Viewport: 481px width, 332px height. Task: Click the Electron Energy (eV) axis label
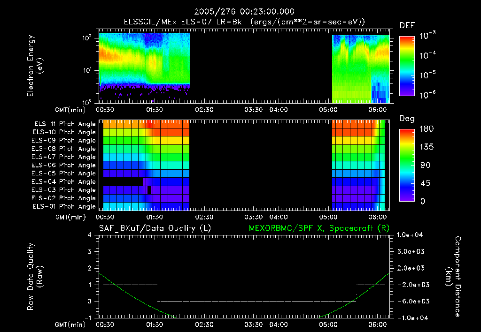point(35,66)
